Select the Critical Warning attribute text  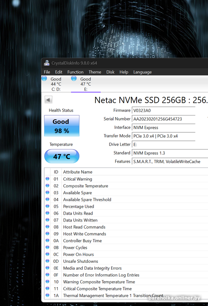click(77, 179)
